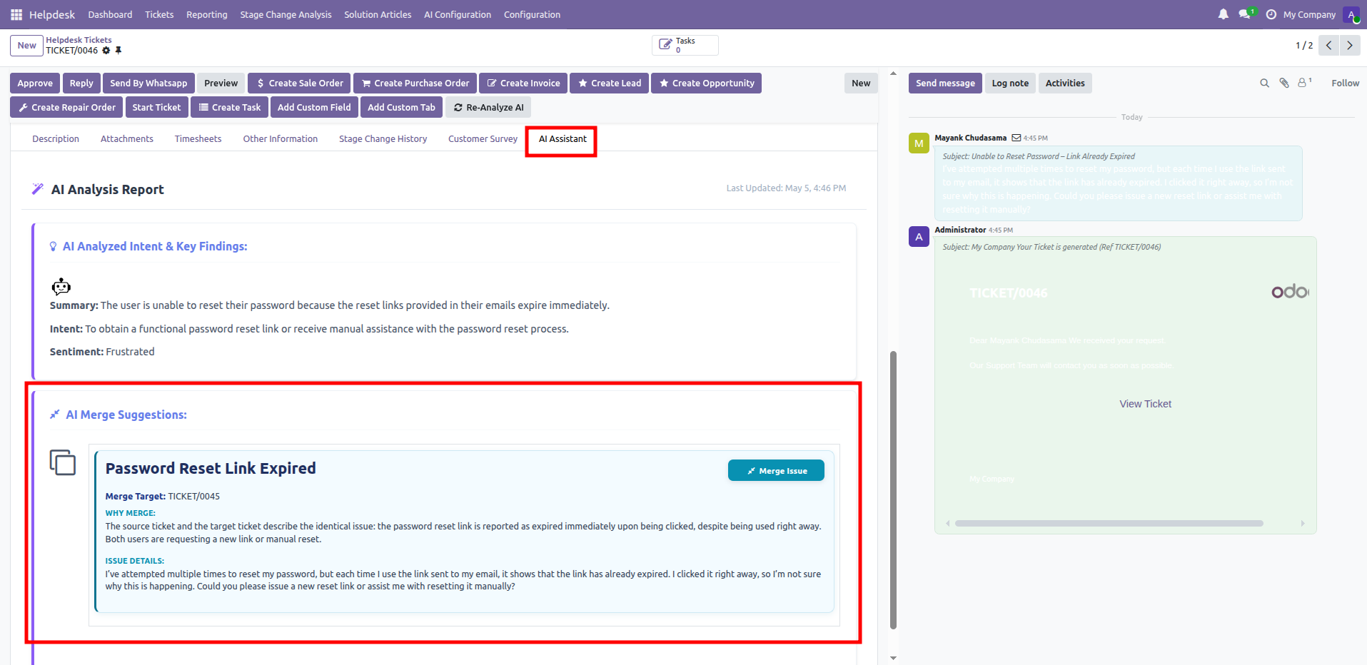Click Create Task
1367x665 pixels.
pos(229,107)
